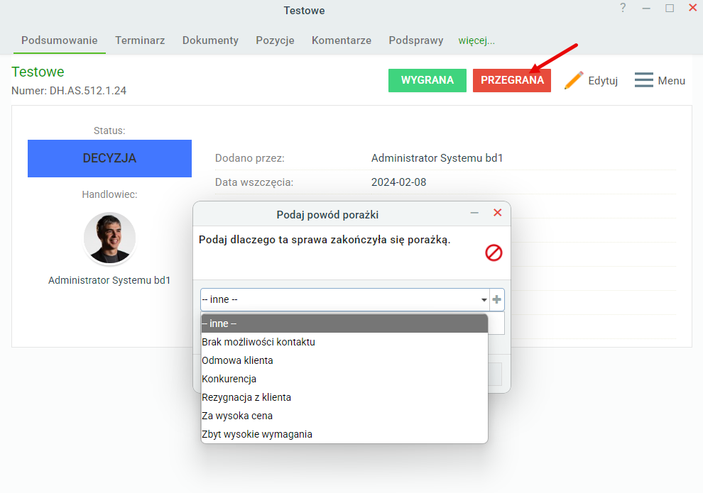Viewport: 703px width, 493px height.
Task: Minimize the Podaj powód porażki dialog
Action: click(474, 213)
